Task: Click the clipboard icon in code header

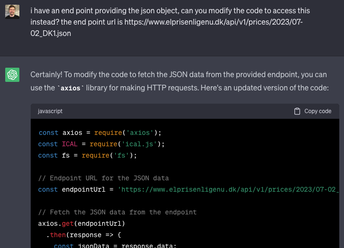Action: (x=297, y=111)
